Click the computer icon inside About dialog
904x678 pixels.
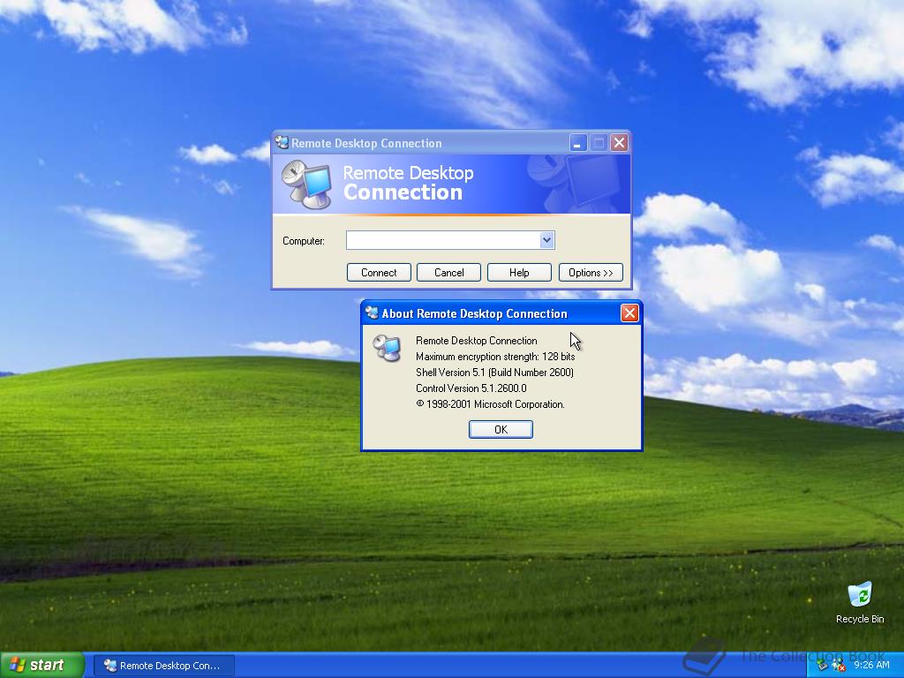point(387,348)
